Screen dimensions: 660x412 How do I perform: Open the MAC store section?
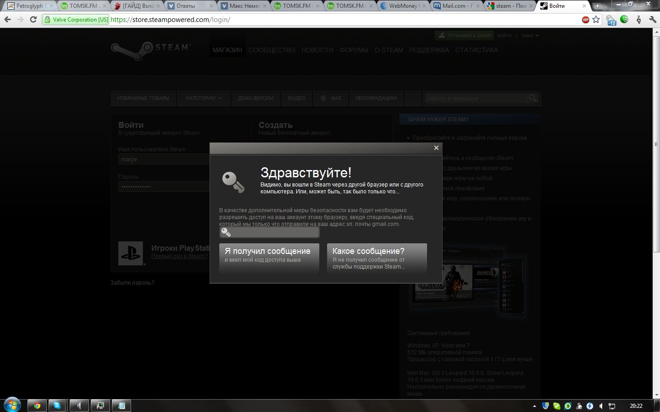click(x=331, y=98)
